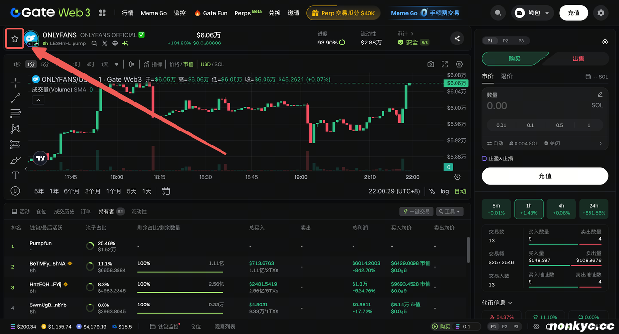
Task: Click the holders table vertical scrollbar
Action: [x=468, y=249]
